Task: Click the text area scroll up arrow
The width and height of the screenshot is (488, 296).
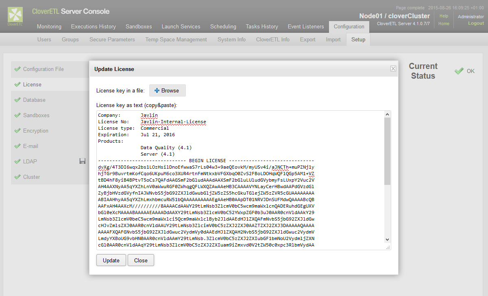Action: [x=387, y=114]
